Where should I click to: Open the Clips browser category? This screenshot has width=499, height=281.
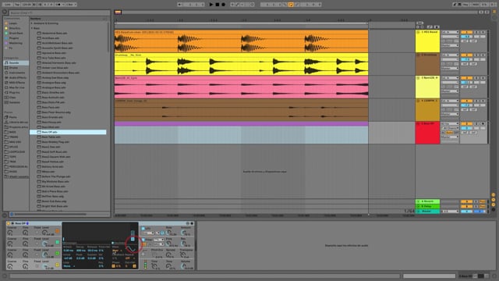16,98
